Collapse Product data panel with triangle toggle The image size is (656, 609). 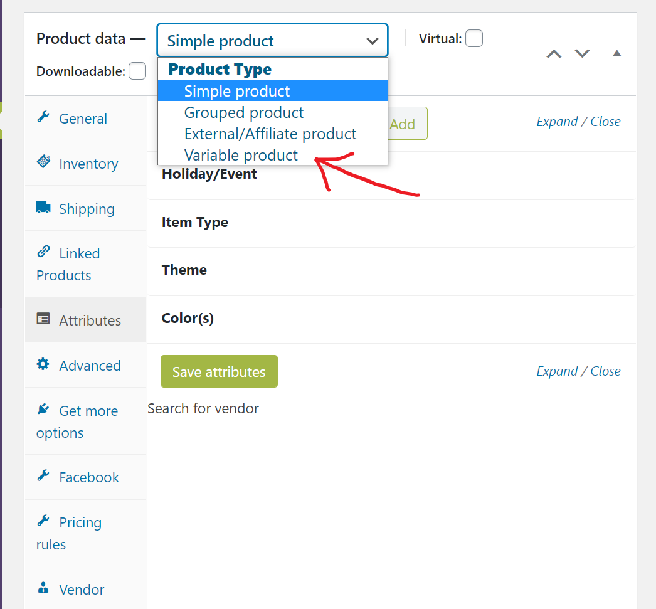point(616,53)
